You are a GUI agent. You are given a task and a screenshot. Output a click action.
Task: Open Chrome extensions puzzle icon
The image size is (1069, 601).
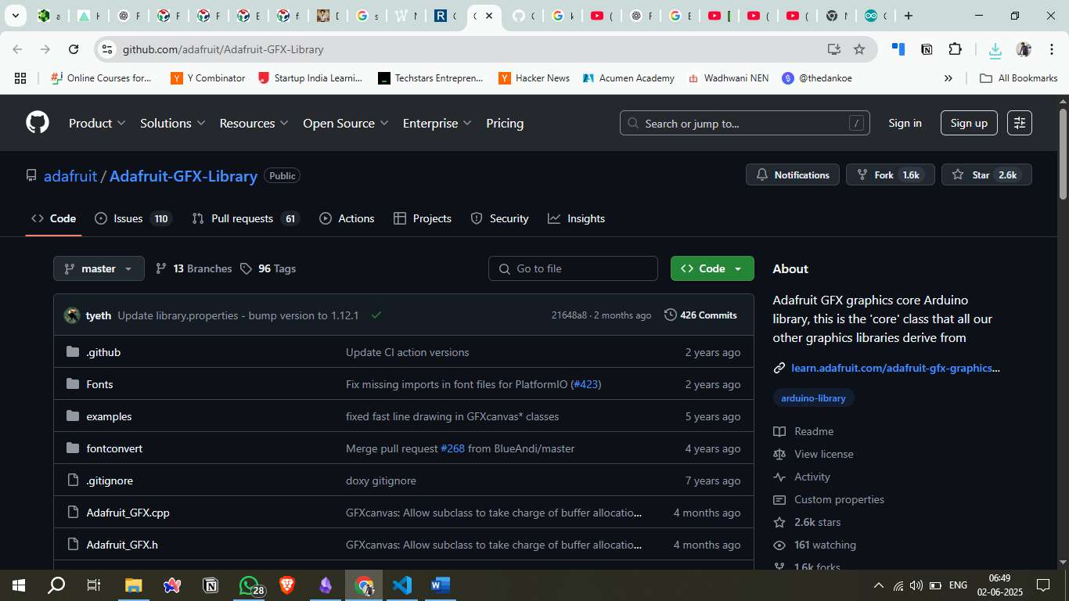[x=955, y=49]
